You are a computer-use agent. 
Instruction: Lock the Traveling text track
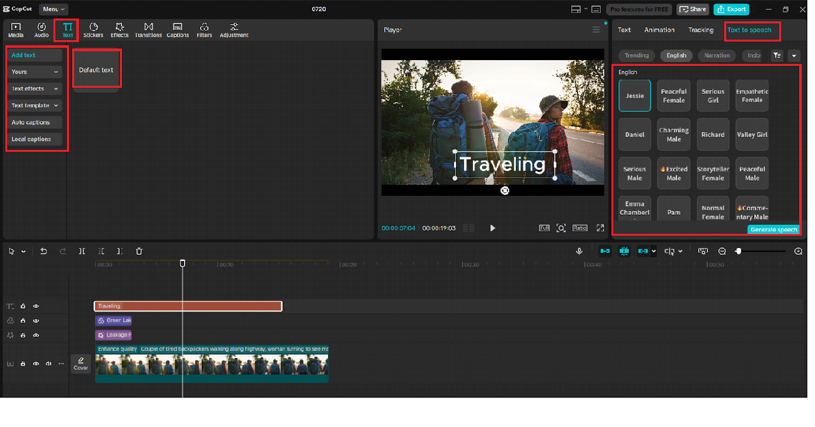tap(23, 306)
